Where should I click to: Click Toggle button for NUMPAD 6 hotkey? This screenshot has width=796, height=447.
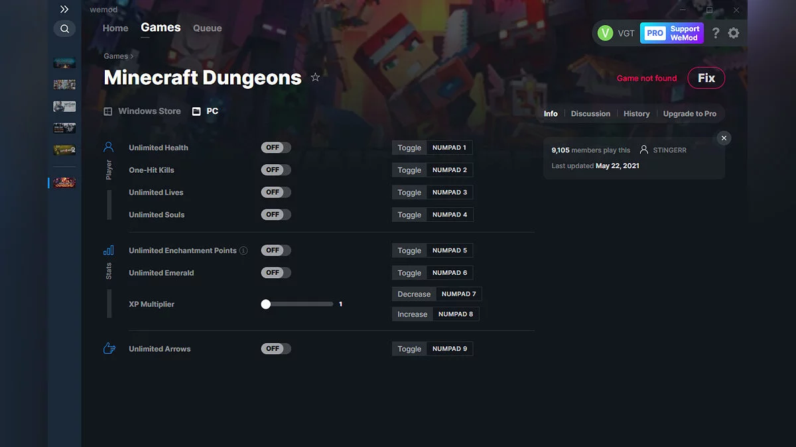(409, 273)
